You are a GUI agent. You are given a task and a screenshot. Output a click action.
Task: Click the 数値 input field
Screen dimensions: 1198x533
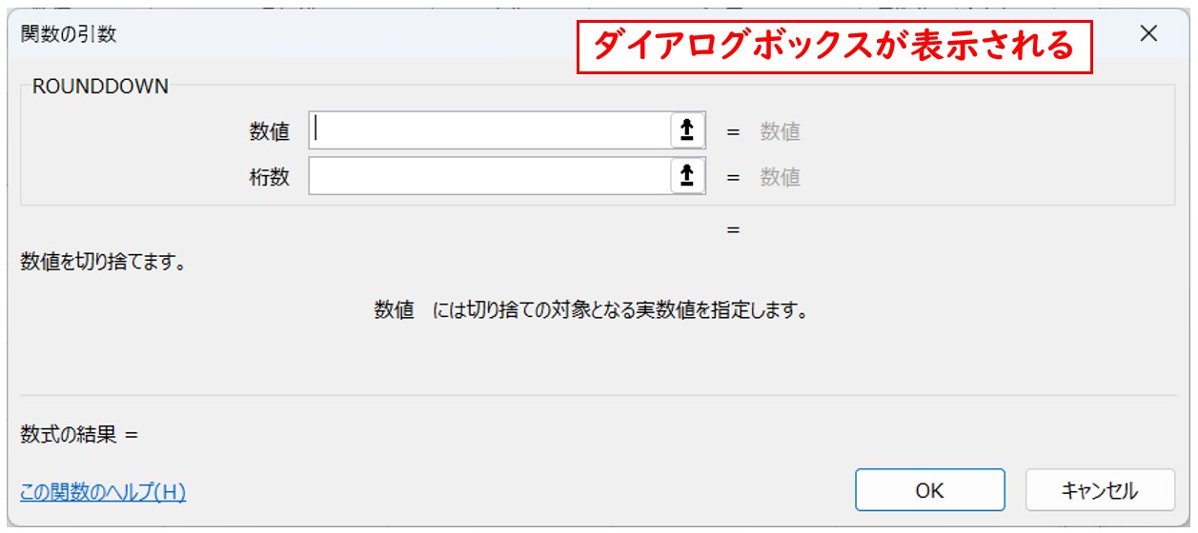[x=490, y=131]
